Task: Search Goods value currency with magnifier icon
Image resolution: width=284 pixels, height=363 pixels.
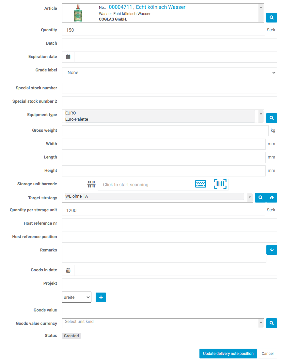Action: 272,323
